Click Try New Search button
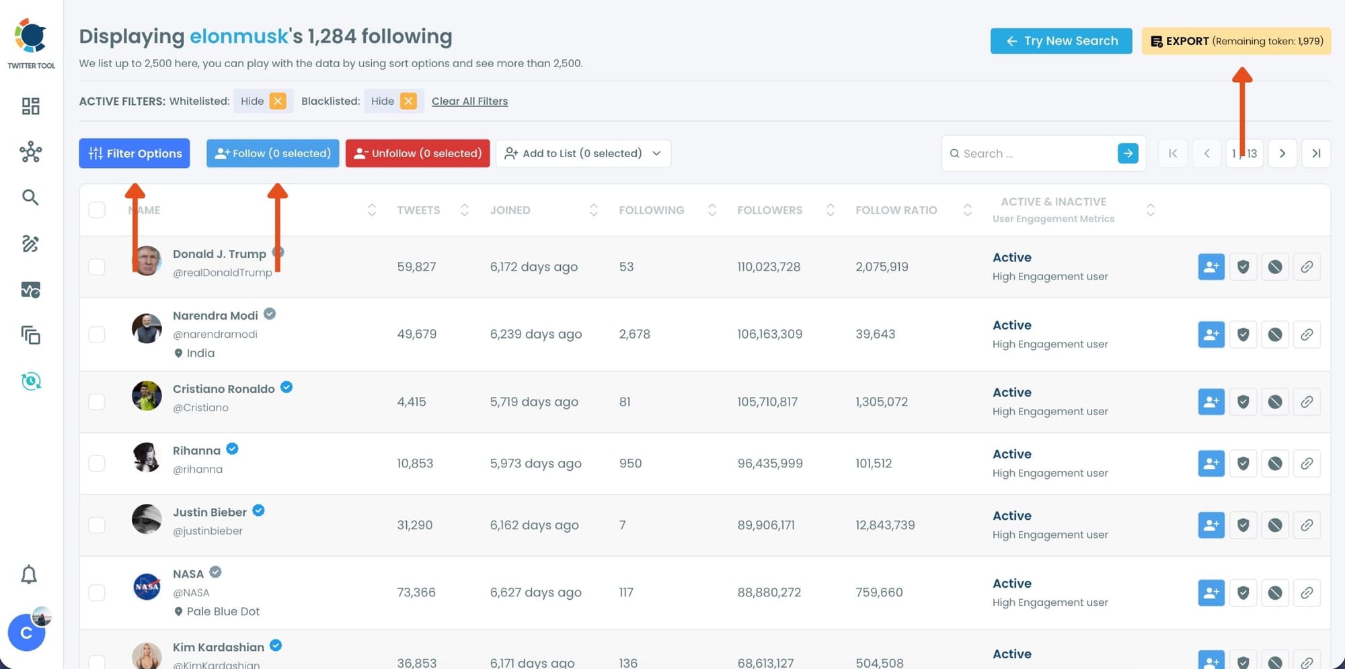 click(x=1061, y=41)
